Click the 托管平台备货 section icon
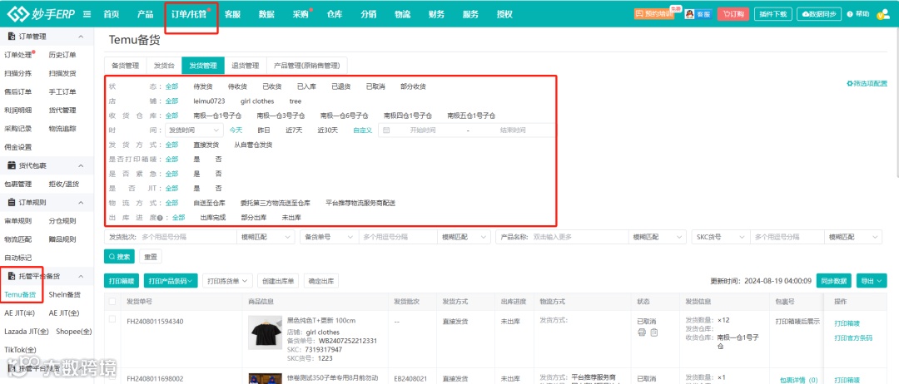Viewport: 899px width, 384px height. [x=12, y=277]
